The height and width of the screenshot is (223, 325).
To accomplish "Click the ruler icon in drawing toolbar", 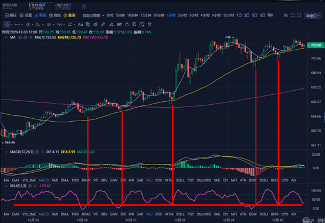I will pos(103,25).
